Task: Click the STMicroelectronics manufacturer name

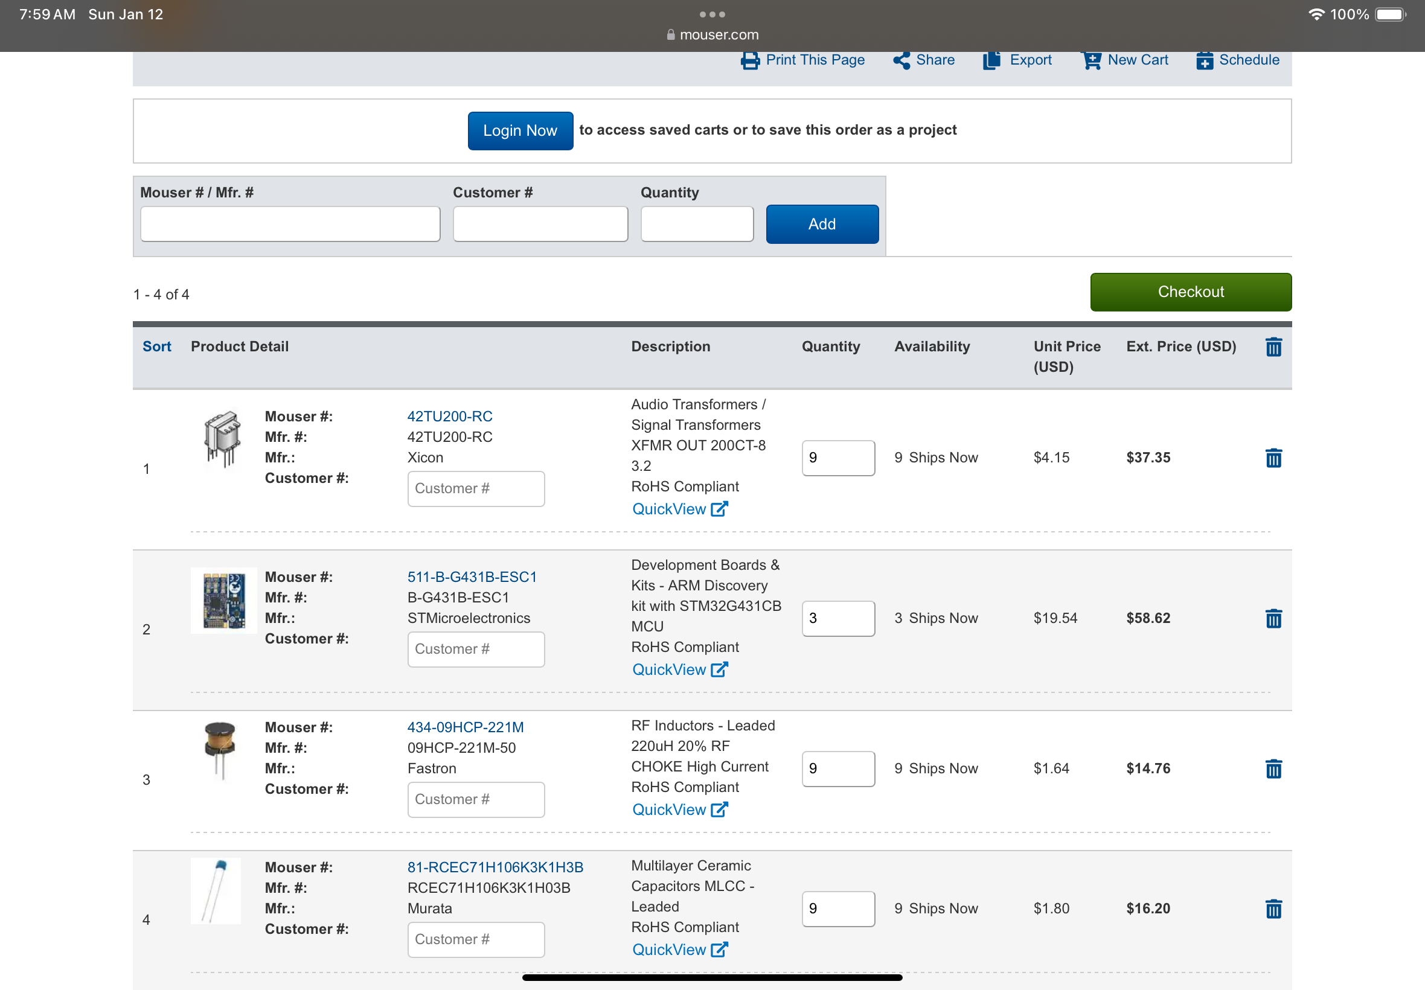Action: coord(469,618)
